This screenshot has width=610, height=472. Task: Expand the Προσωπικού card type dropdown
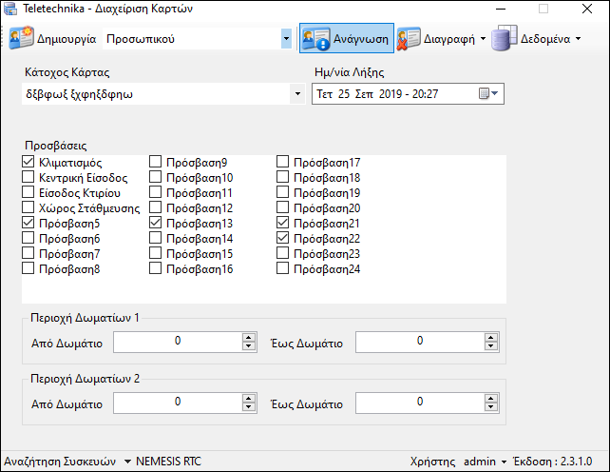point(286,39)
